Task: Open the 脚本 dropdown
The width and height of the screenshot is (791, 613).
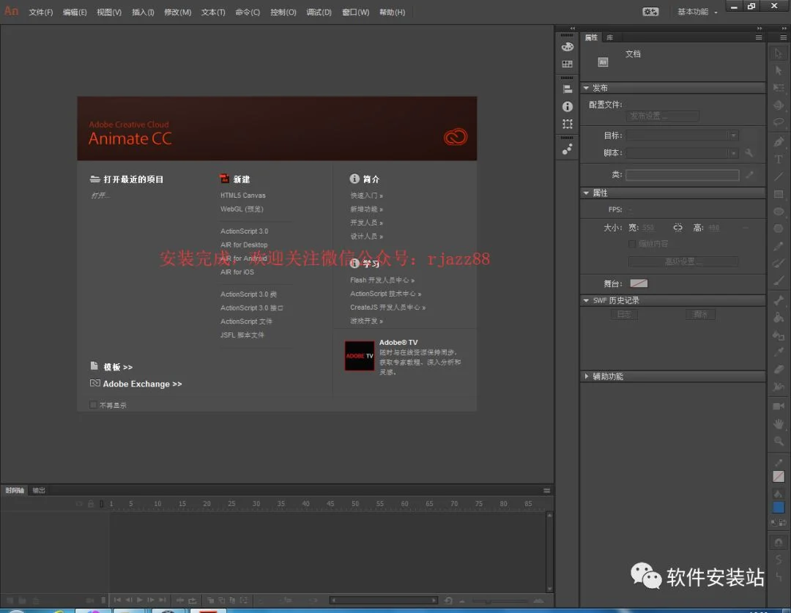Action: point(683,153)
